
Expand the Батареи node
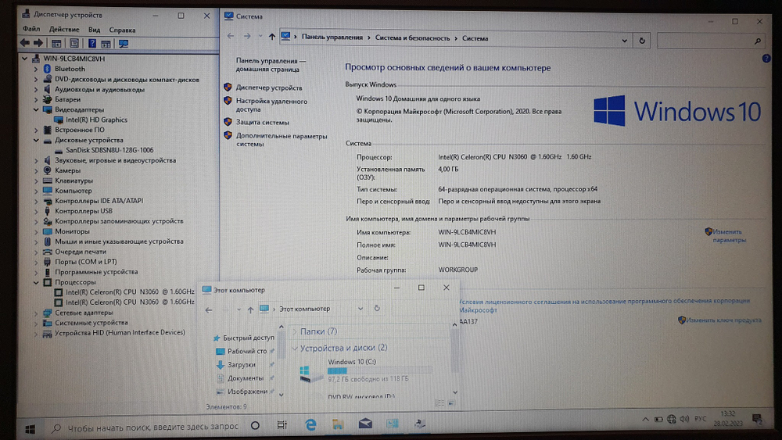pyautogui.click(x=36, y=100)
